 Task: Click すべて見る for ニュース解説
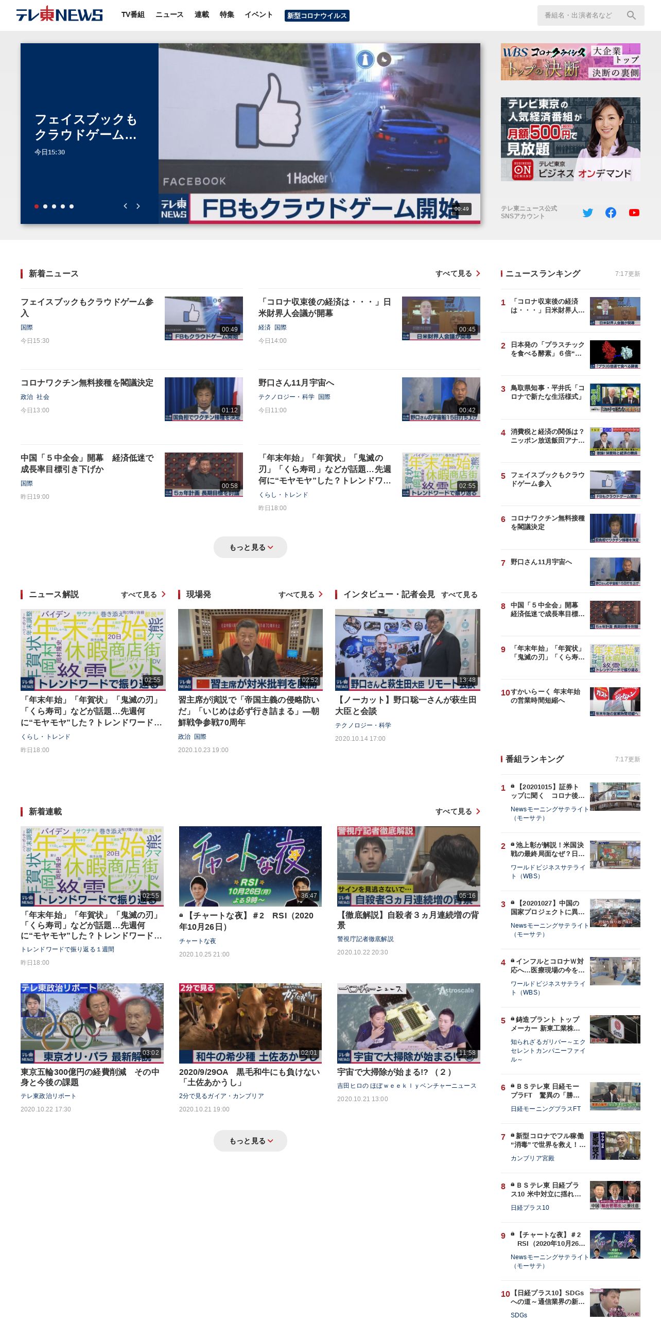pyautogui.click(x=143, y=595)
